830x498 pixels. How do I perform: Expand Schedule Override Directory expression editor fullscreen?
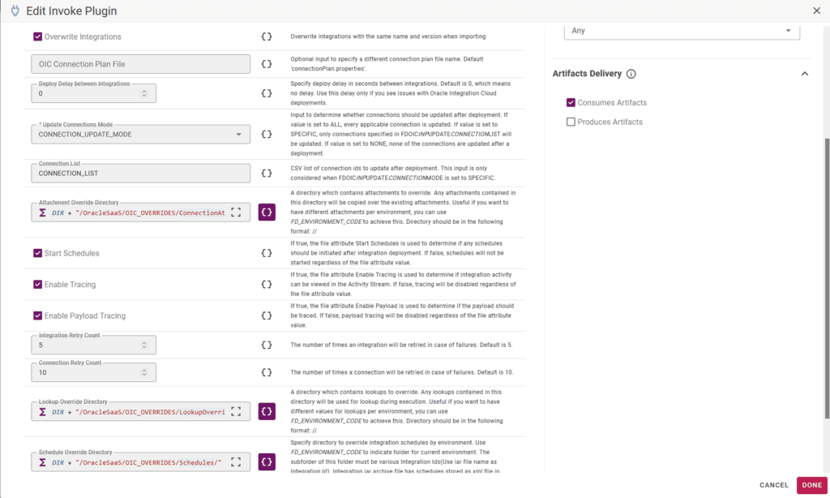click(x=236, y=462)
